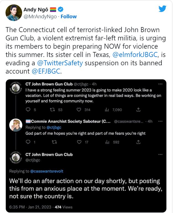The width and height of the screenshot is (173, 213).
Task: Open more options on third embedded tweet
Action: point(160,154)
